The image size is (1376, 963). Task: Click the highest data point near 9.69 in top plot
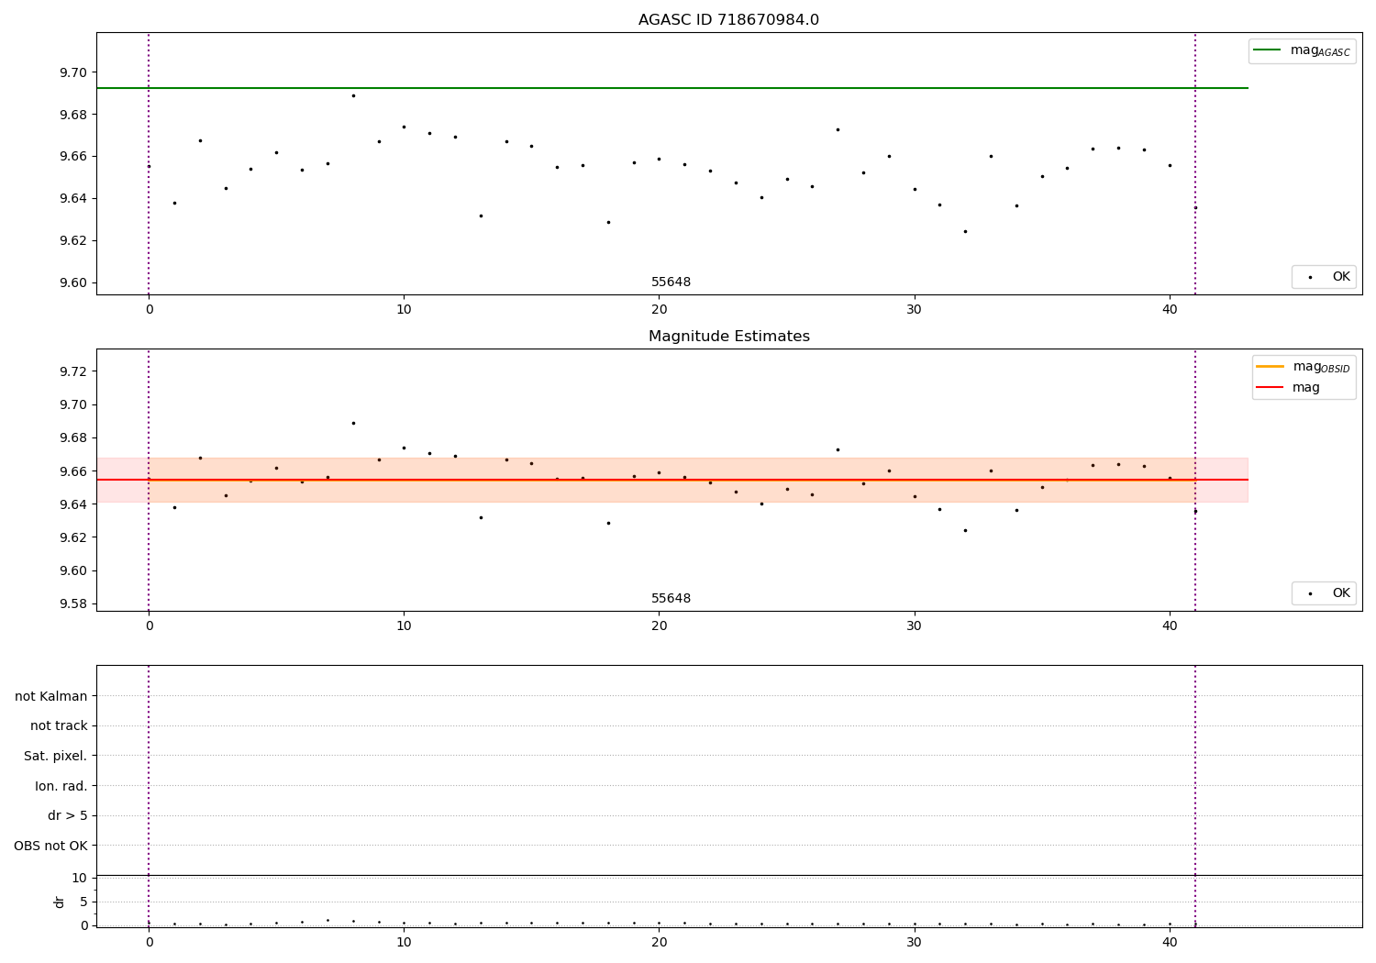(353, 95)
